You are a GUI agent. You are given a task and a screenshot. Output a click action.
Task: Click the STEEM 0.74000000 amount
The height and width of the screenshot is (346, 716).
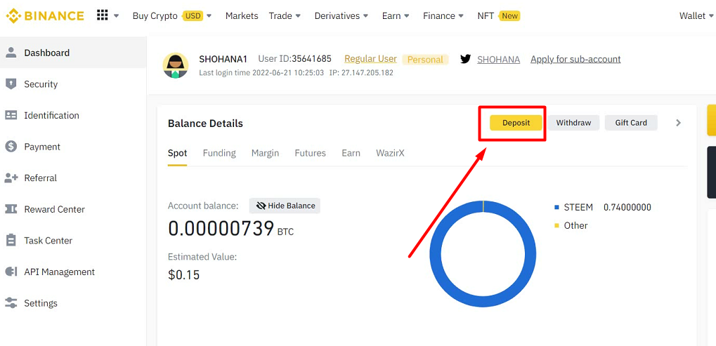[627, 208]
